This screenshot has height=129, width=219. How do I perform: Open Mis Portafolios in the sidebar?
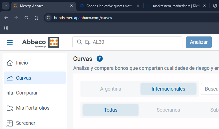[x=35, y=108]
